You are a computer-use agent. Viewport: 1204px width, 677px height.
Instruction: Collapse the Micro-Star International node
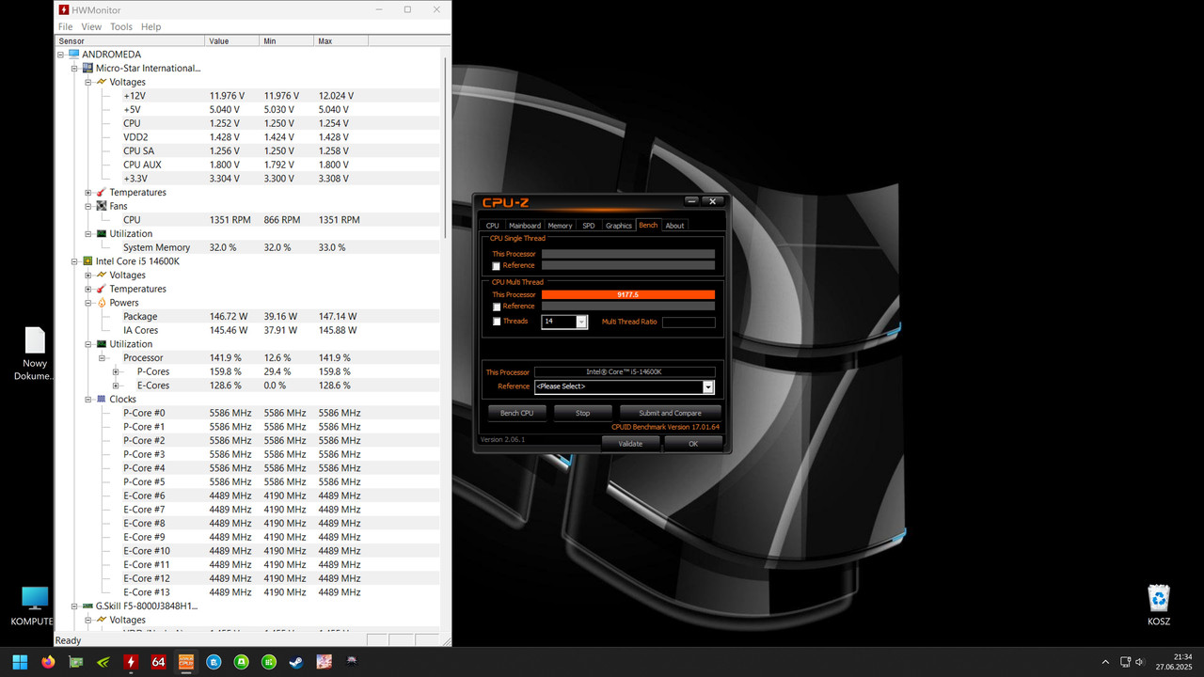point(74,69)
